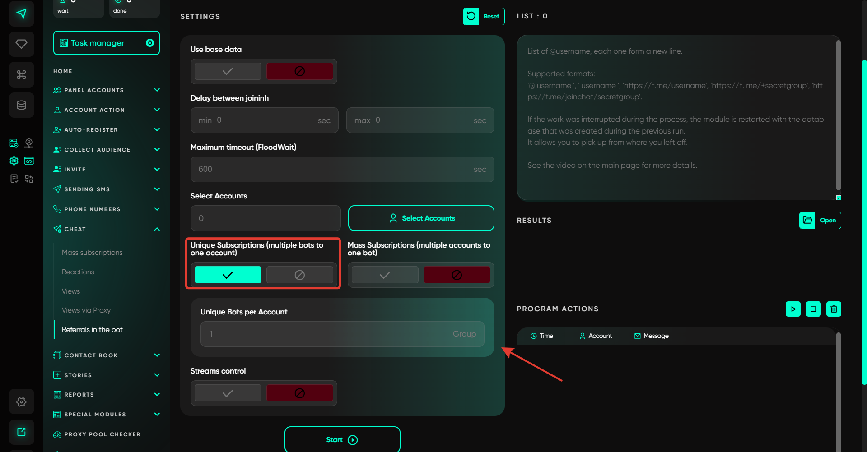Click the Select Accounts button
The image size is (867, 452).
(421, 218)
